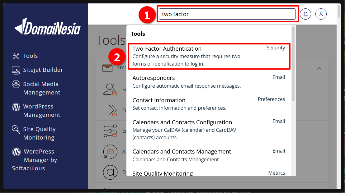Viewport: 345px width, 193px height.
Task: Select the Sitejet Builder sidebar icon
Action: [x=16, y=70]
